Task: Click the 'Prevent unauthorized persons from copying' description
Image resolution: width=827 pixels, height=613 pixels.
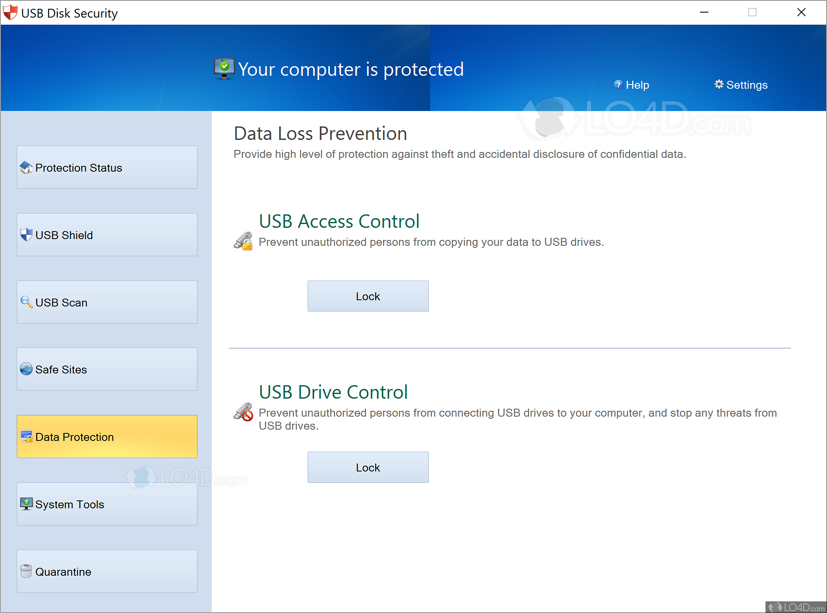Action: pos(431,242)
